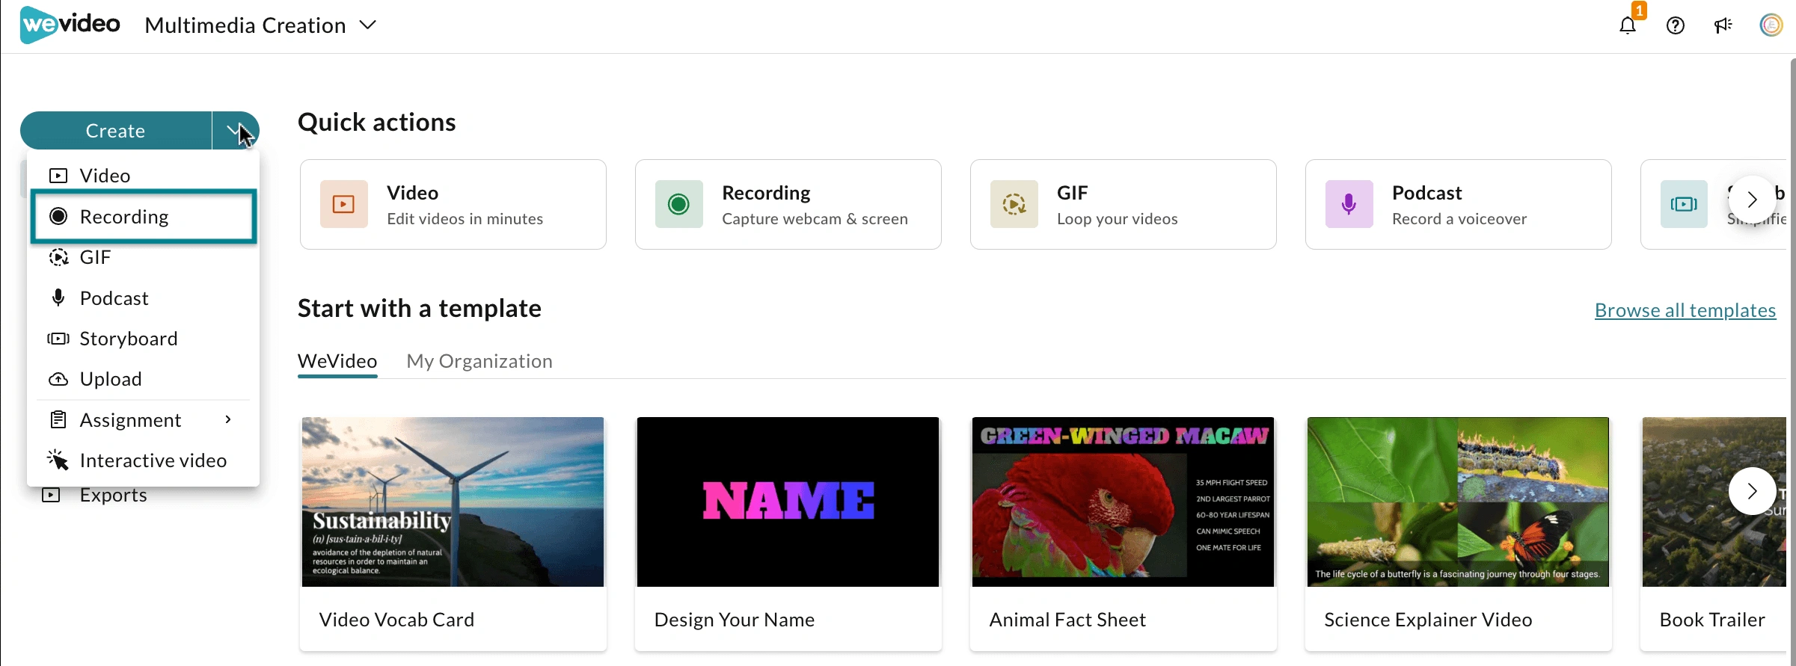Click the Video quick action icon
The height and width of the screenshot is (666, 1796).
344,204
